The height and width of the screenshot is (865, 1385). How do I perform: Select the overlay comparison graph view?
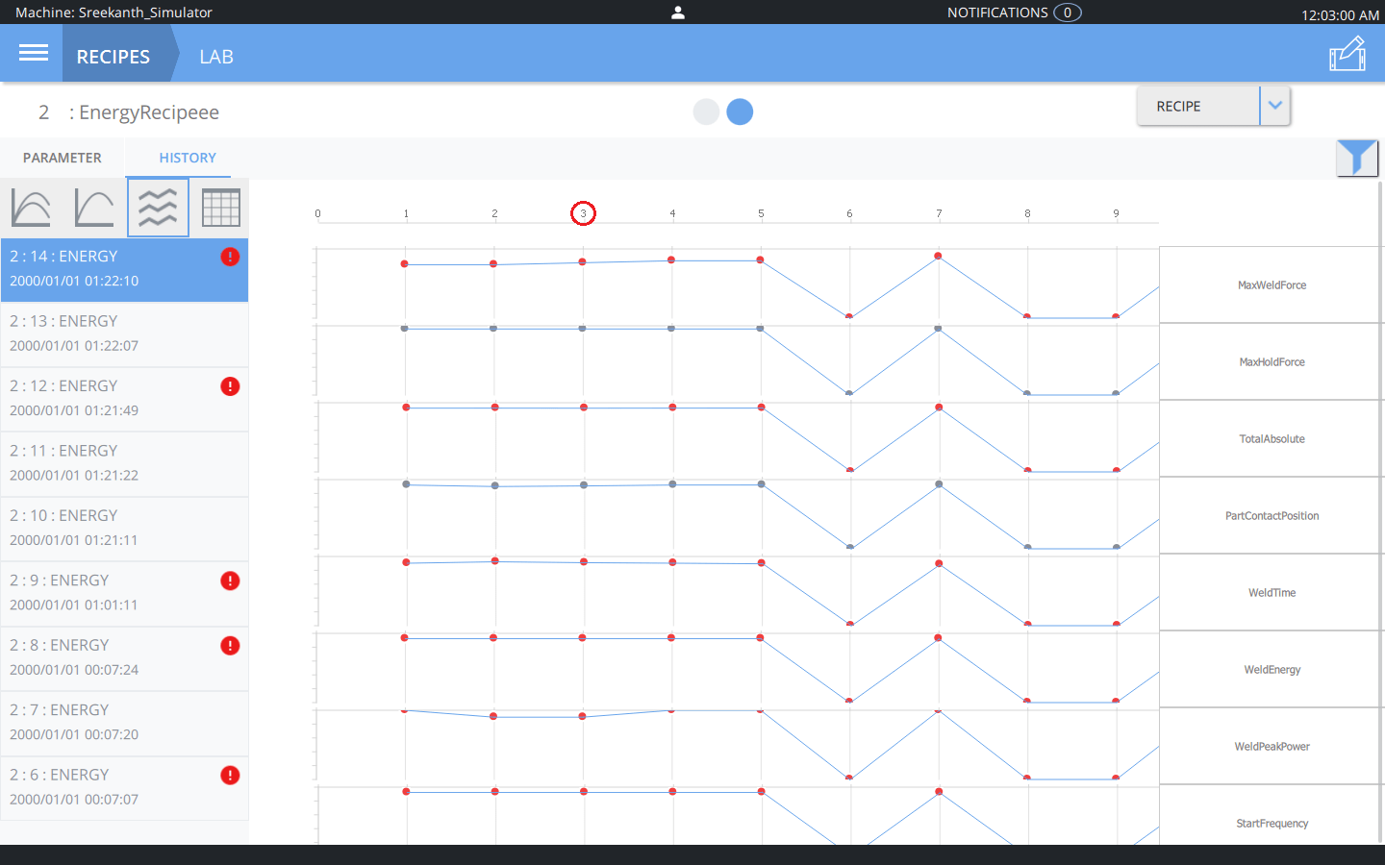coord(31,207)
